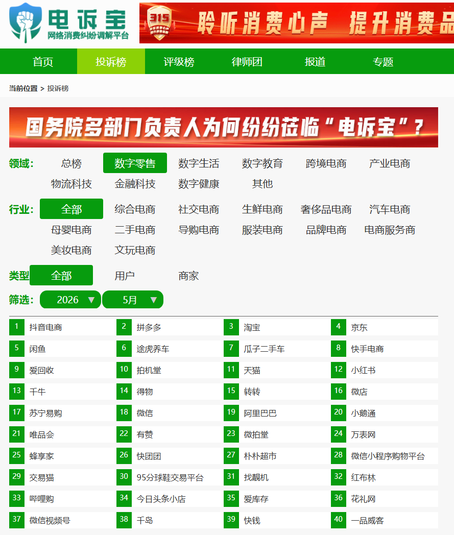
Task: Set complaint type to 商家
Action: 188,275
